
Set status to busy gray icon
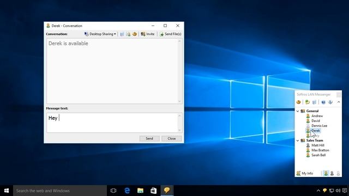(332, 173)
